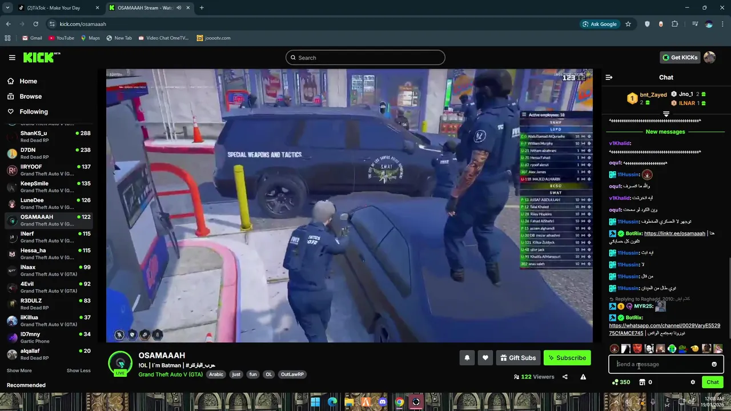Click the OutLawRP stream tag
Image resolution: width=731 pixels, height=411 pixels.
[x=292, y=374]
